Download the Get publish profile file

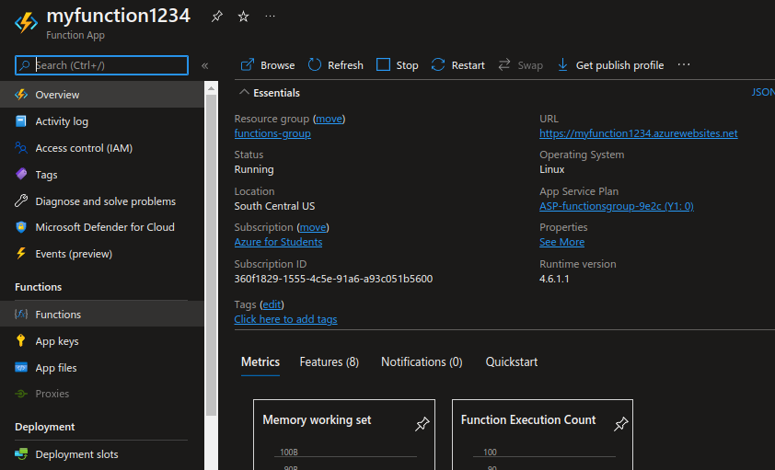tap(610, 65)
